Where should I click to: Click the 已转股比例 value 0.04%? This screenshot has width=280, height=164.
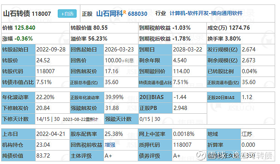[249, 71]
